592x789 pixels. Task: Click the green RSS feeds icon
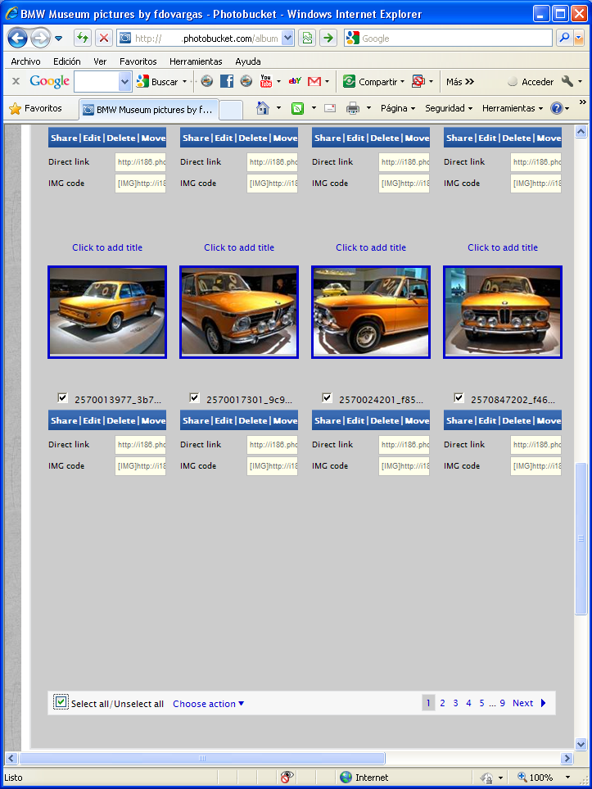tap(298, 107)
